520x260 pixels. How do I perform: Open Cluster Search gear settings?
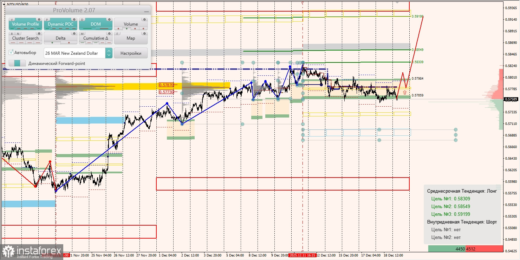pyautogui.click(x=39, y=34)
